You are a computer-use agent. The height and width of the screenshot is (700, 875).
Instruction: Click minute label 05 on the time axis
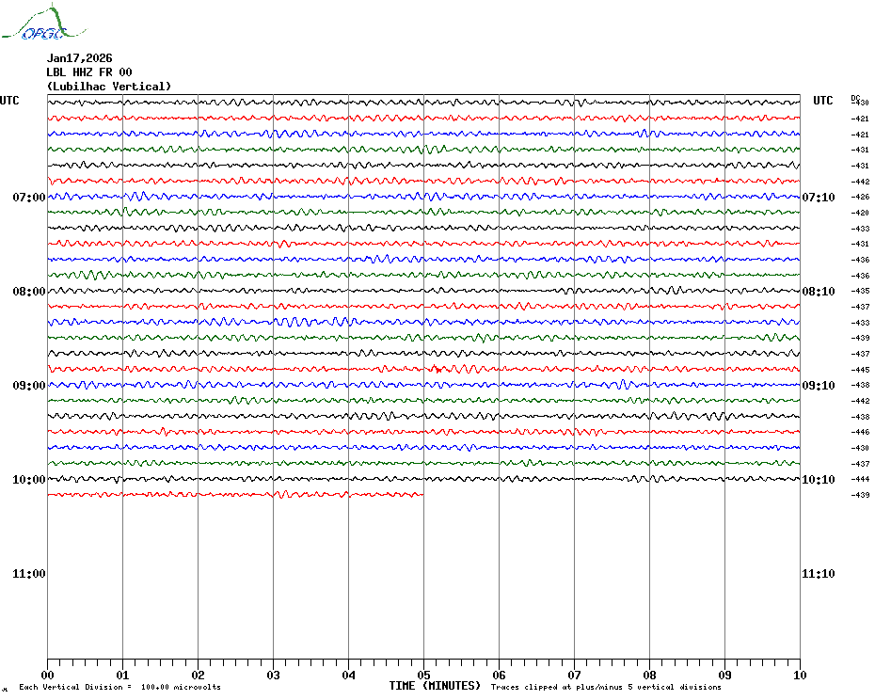point(424,676)
